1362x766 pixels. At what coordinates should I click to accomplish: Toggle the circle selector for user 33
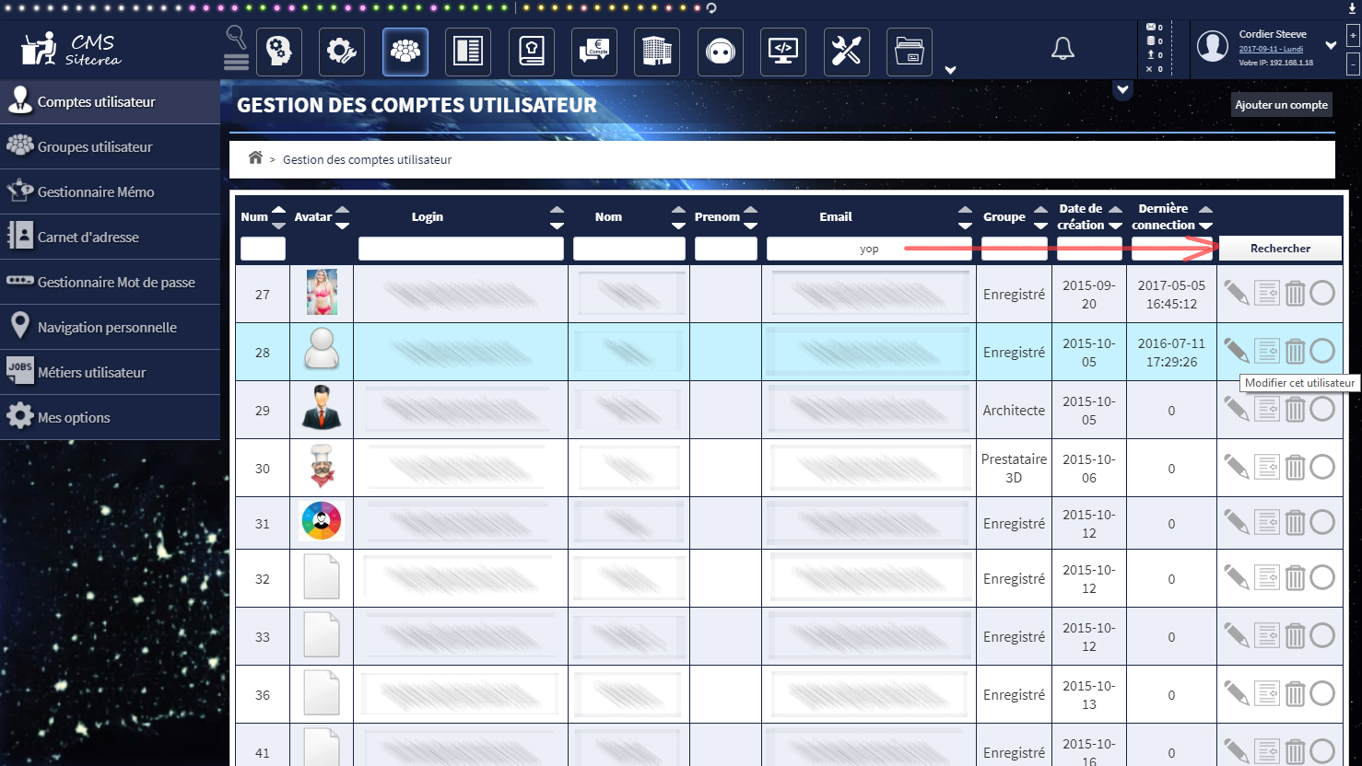tap(1322, 635)
